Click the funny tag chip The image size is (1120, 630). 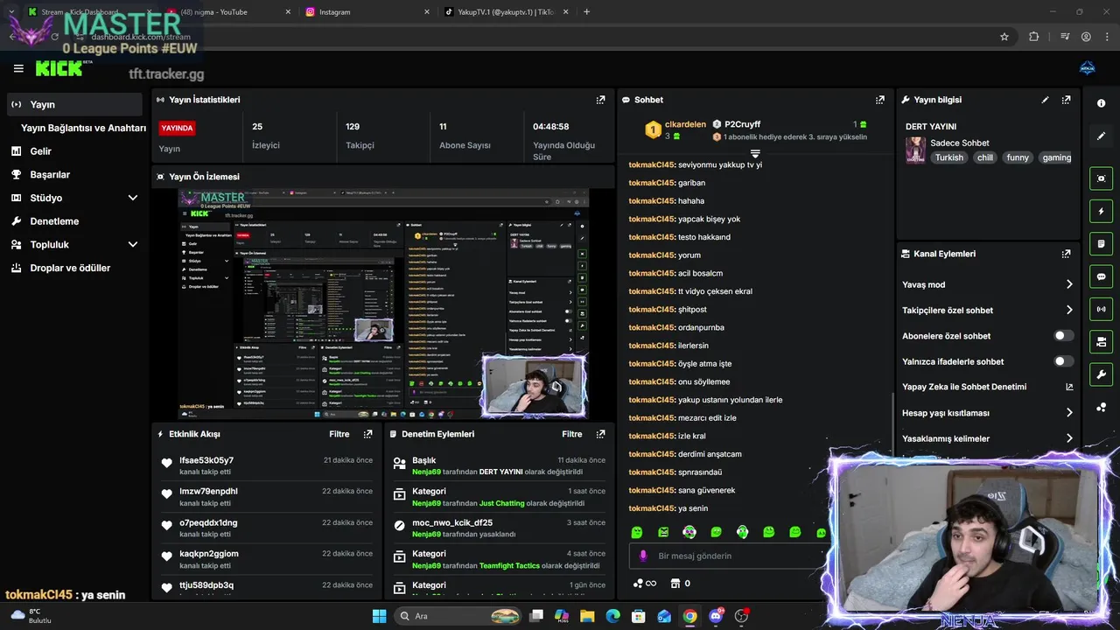pyautogui.click(x=1018, y=157)
